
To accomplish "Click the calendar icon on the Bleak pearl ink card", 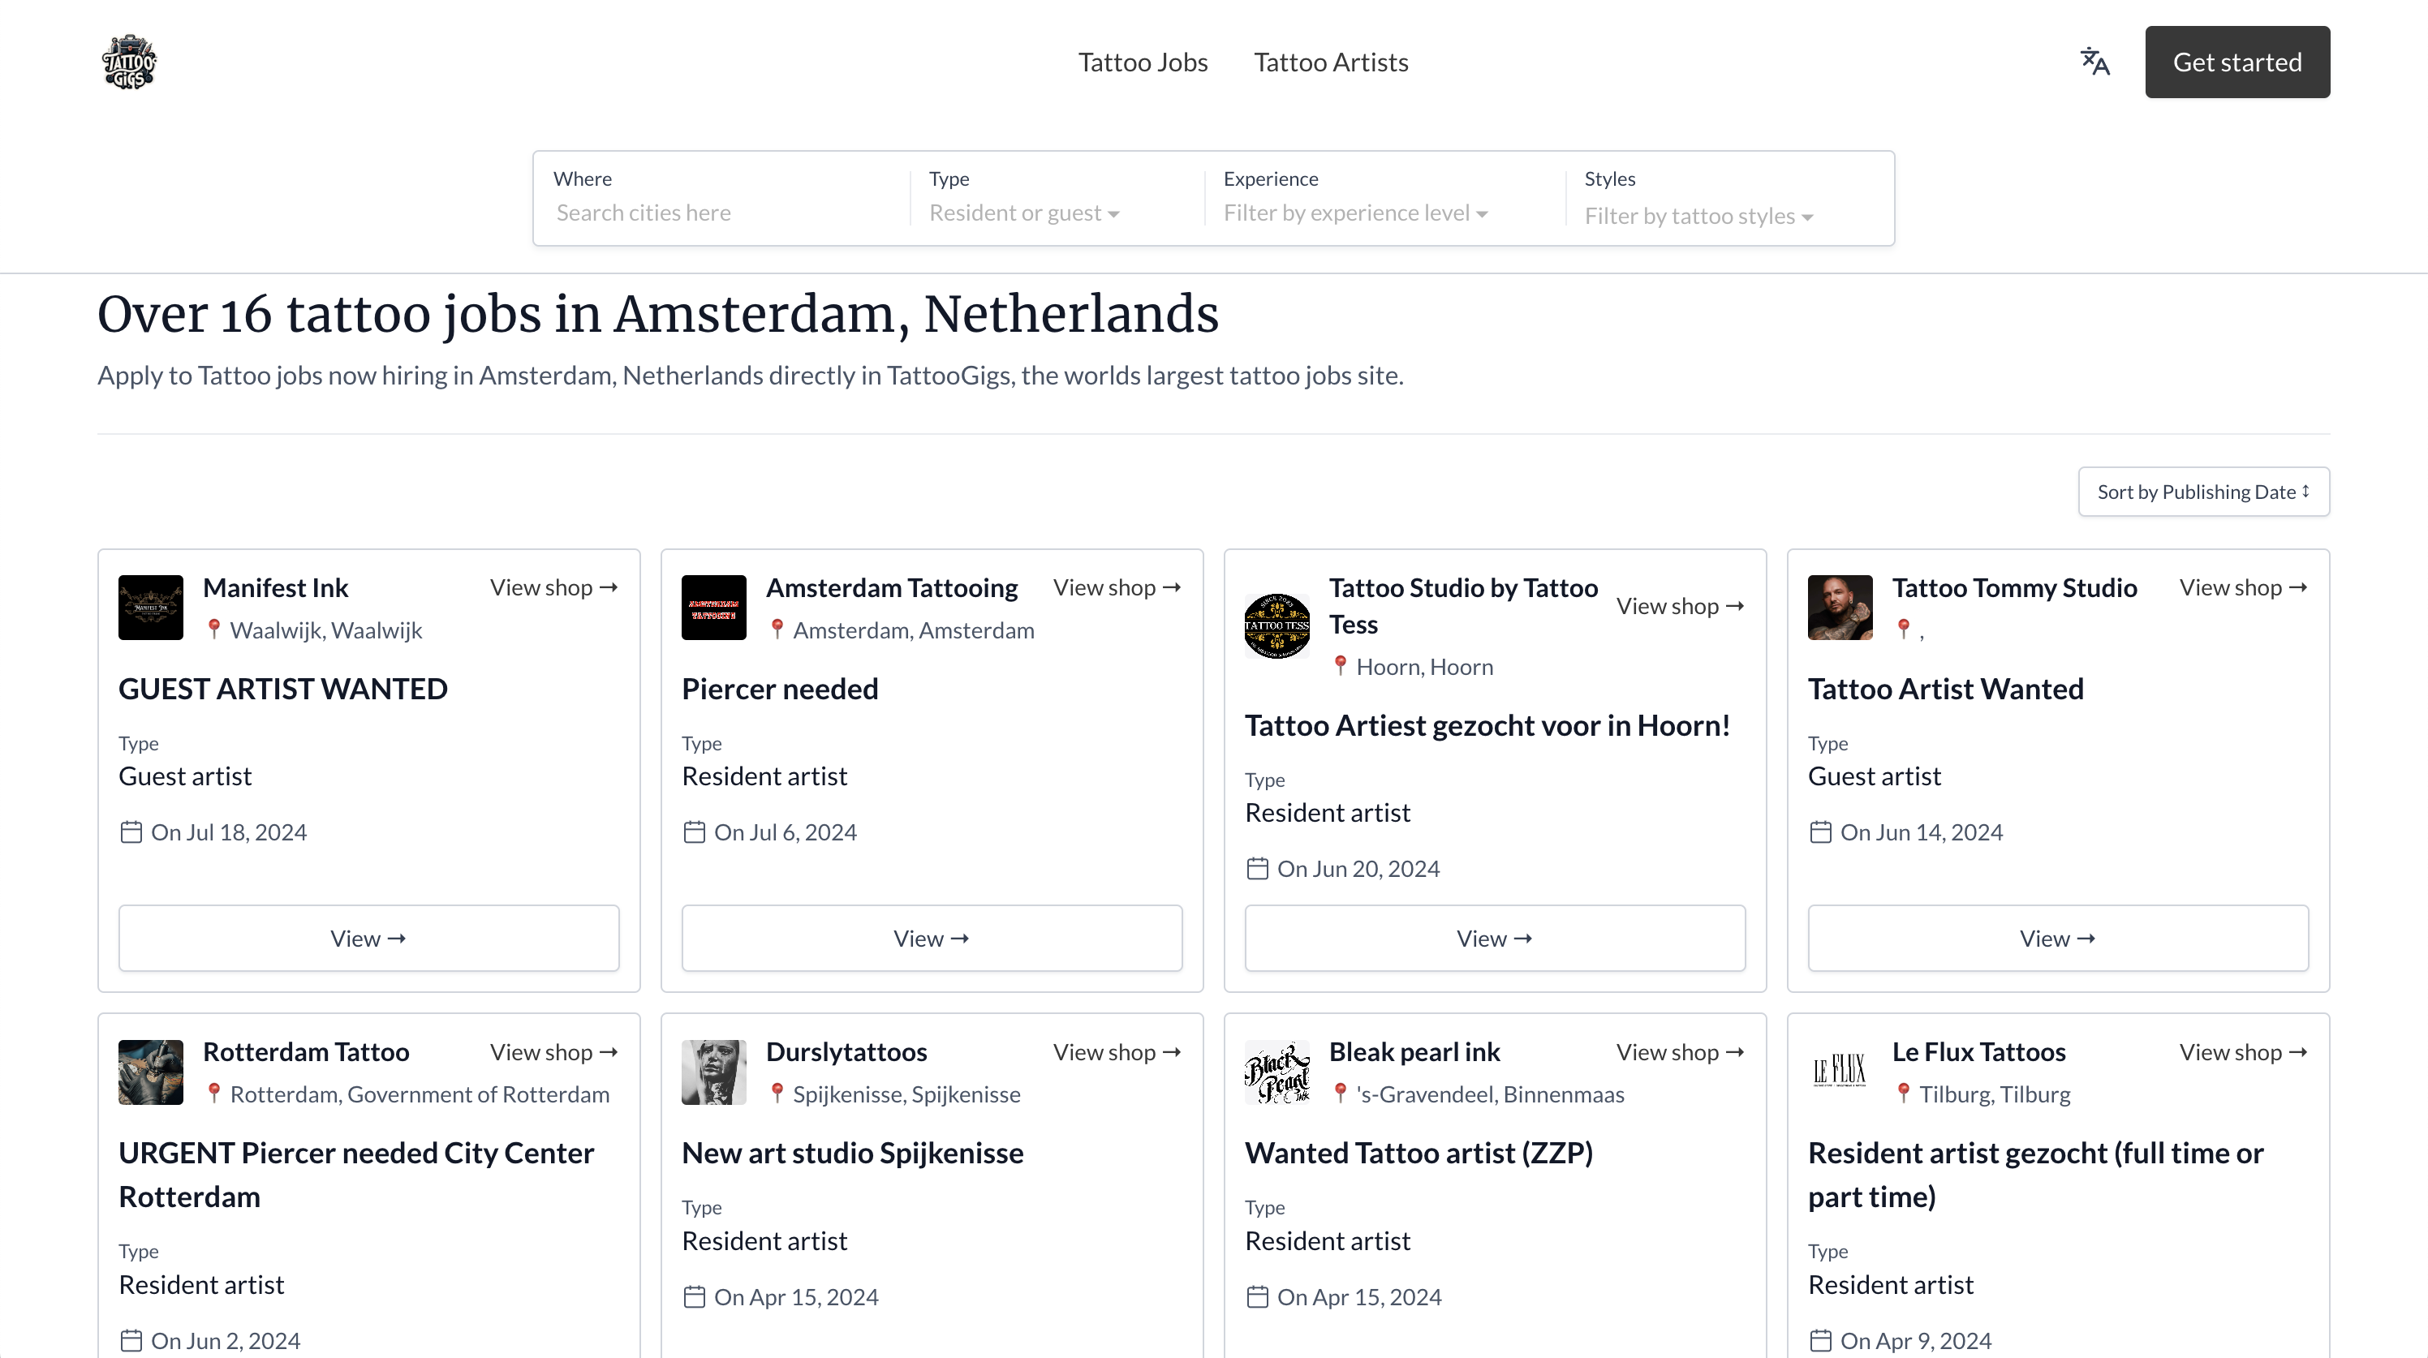I will (1257, 1296).
